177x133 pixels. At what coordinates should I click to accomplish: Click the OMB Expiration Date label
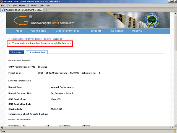point(20,104)
